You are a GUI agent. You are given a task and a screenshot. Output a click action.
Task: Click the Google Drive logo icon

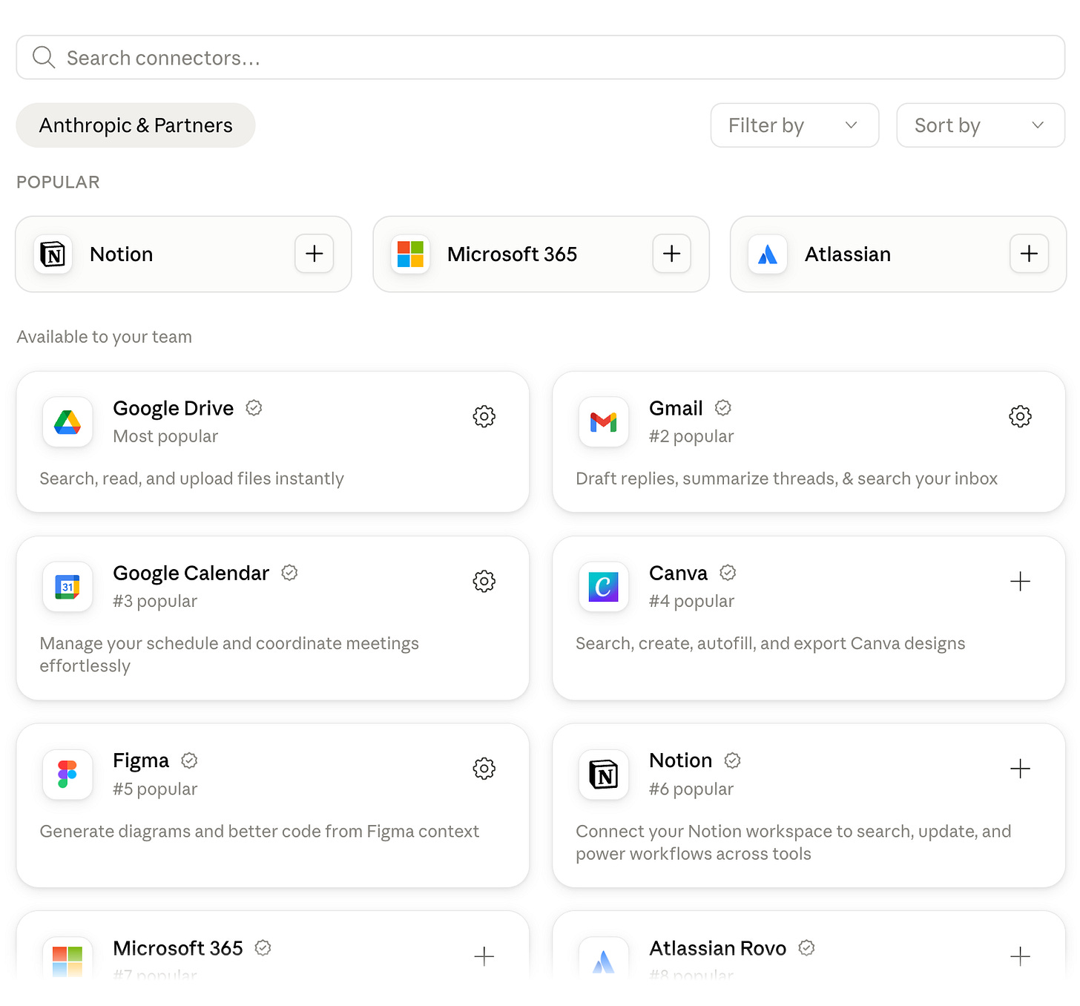coord(67,422)
